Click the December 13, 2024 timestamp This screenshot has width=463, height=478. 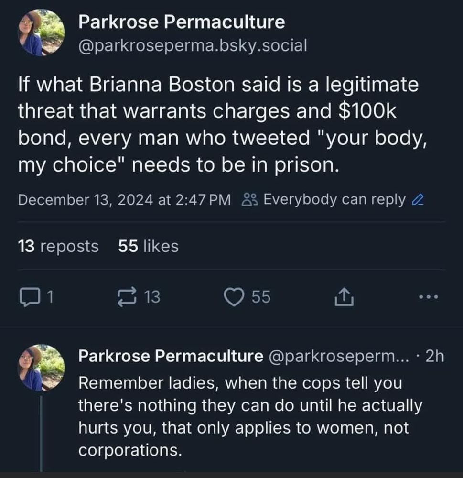[x=124, y=199]
